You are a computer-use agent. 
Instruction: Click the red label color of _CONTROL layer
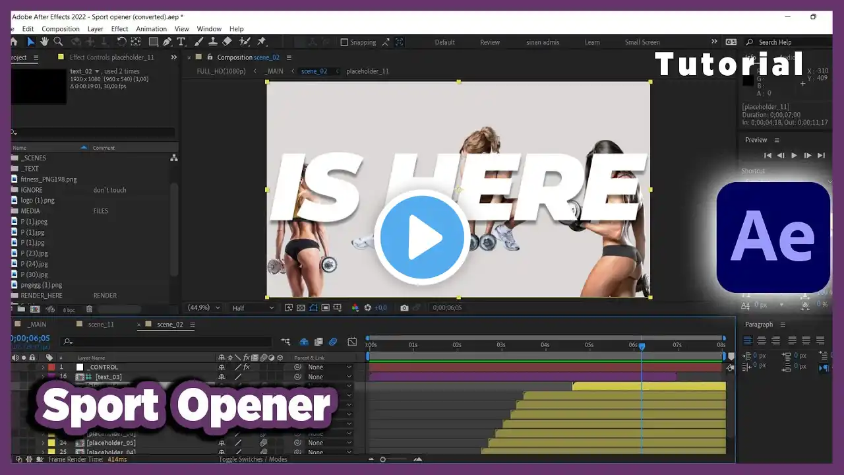[x=51, y=367]
